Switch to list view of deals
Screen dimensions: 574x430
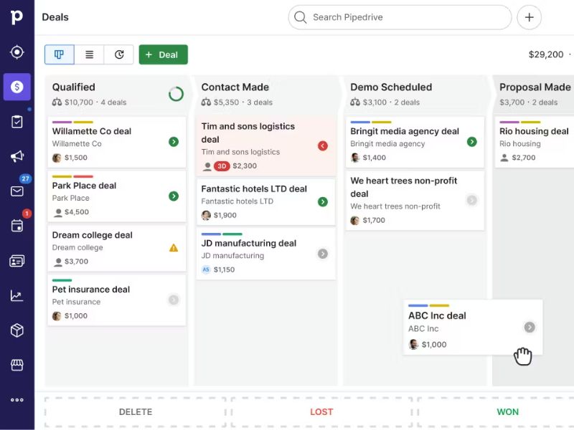(89, 54)
